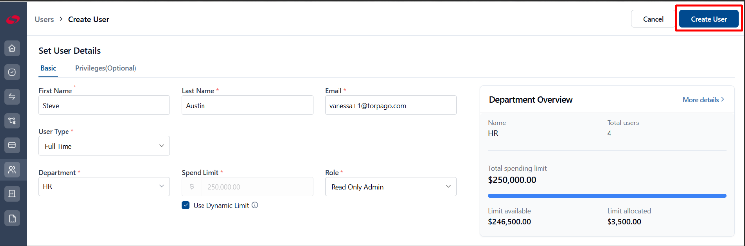The width and height of the screenshot is (745, 246).
Task: Click the Email input field
Action: coord(391,105)
